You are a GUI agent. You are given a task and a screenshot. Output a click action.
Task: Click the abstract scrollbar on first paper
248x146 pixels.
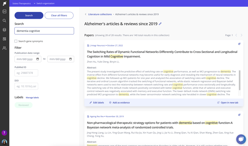[240, 80]
